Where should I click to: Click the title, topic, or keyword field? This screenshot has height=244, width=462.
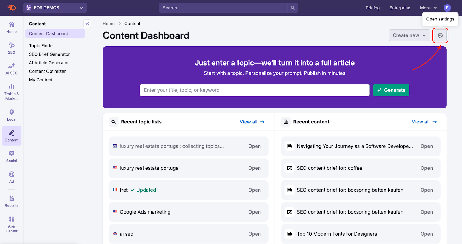pyautogui.click(x=254, y=90)
